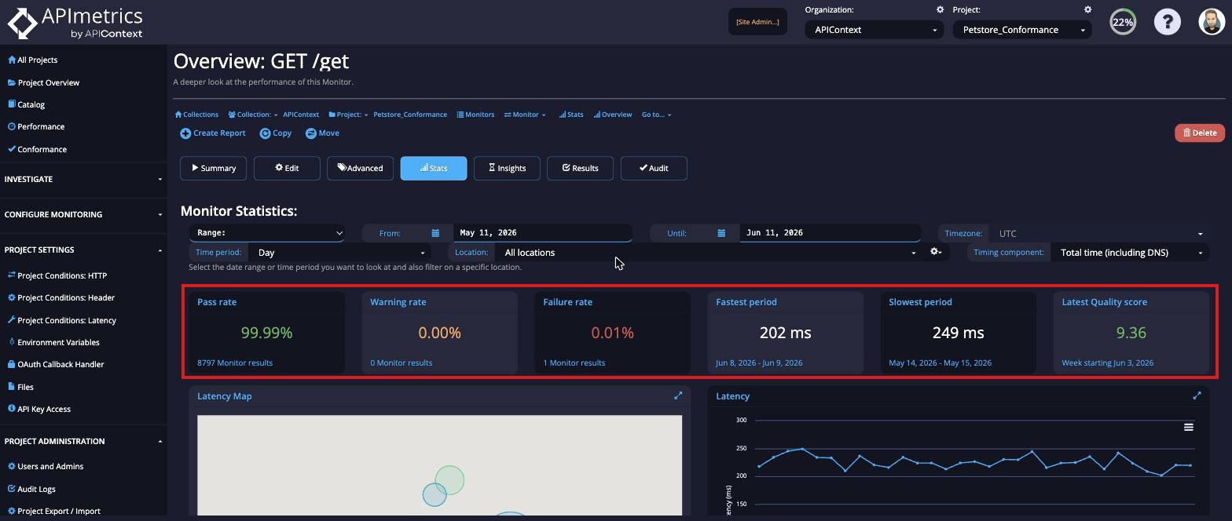The height and width of the screenshot is (521, 1232).
Task: Open Environment Variables page
Action: coord(53,342)
